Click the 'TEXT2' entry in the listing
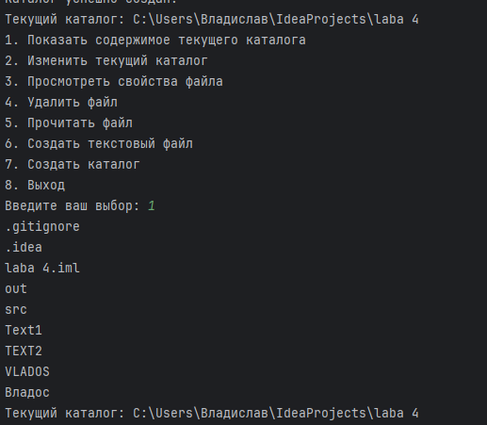The image size is (487, 425). [x=24, y=351]
